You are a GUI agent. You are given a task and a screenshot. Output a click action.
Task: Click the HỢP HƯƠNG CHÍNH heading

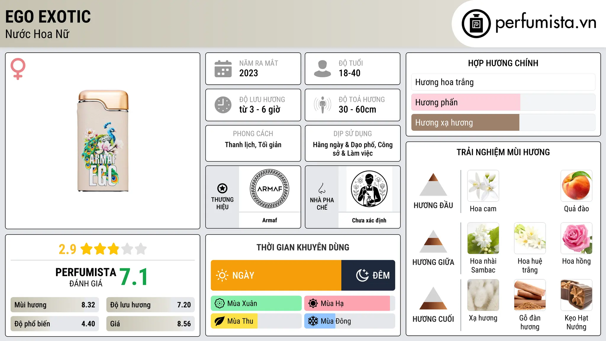click(503, 63)
